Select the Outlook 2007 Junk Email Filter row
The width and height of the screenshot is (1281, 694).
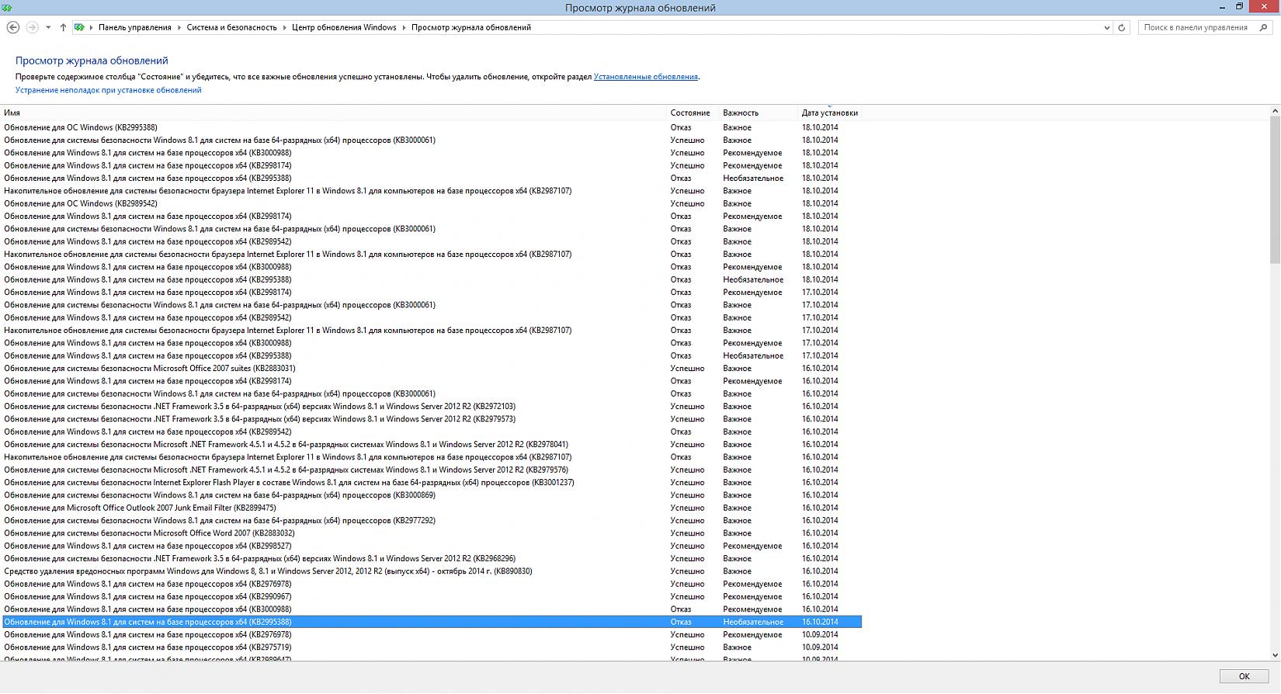[432, 508]
